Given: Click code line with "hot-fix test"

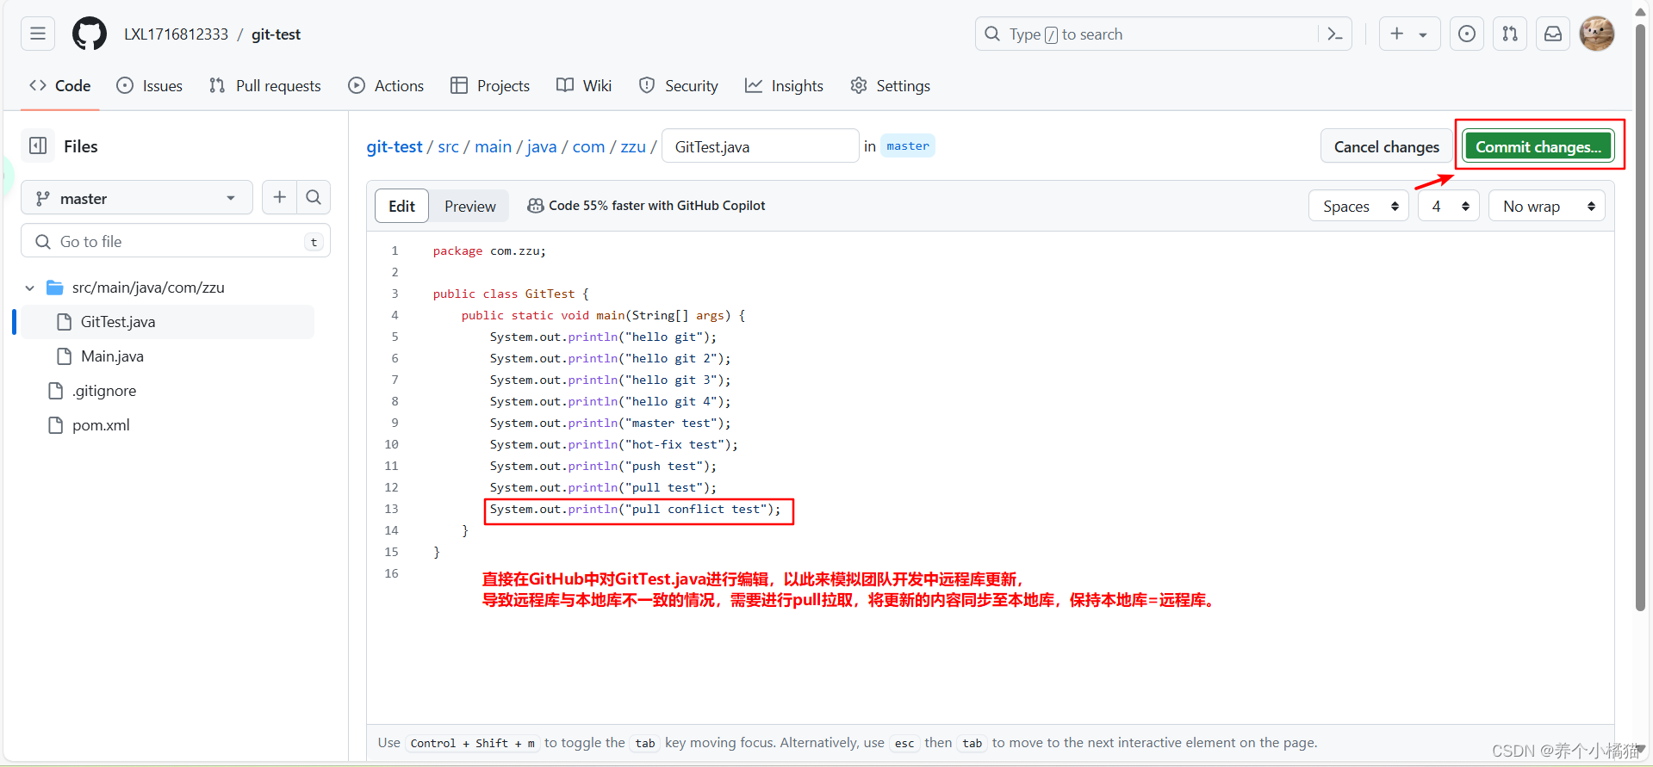Looking at the screenshot, I should [x=613, y=444].
